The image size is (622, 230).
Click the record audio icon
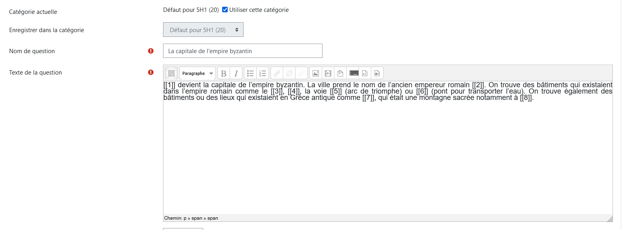point(365,73)
